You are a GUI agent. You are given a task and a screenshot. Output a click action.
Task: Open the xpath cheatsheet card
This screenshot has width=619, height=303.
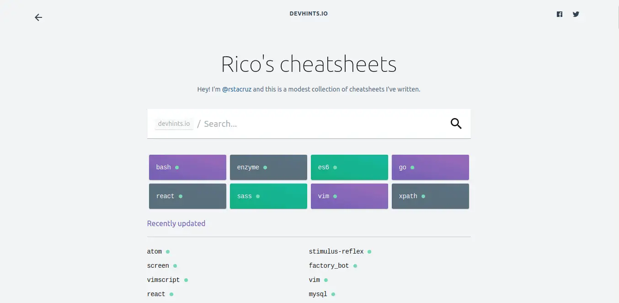430,196
